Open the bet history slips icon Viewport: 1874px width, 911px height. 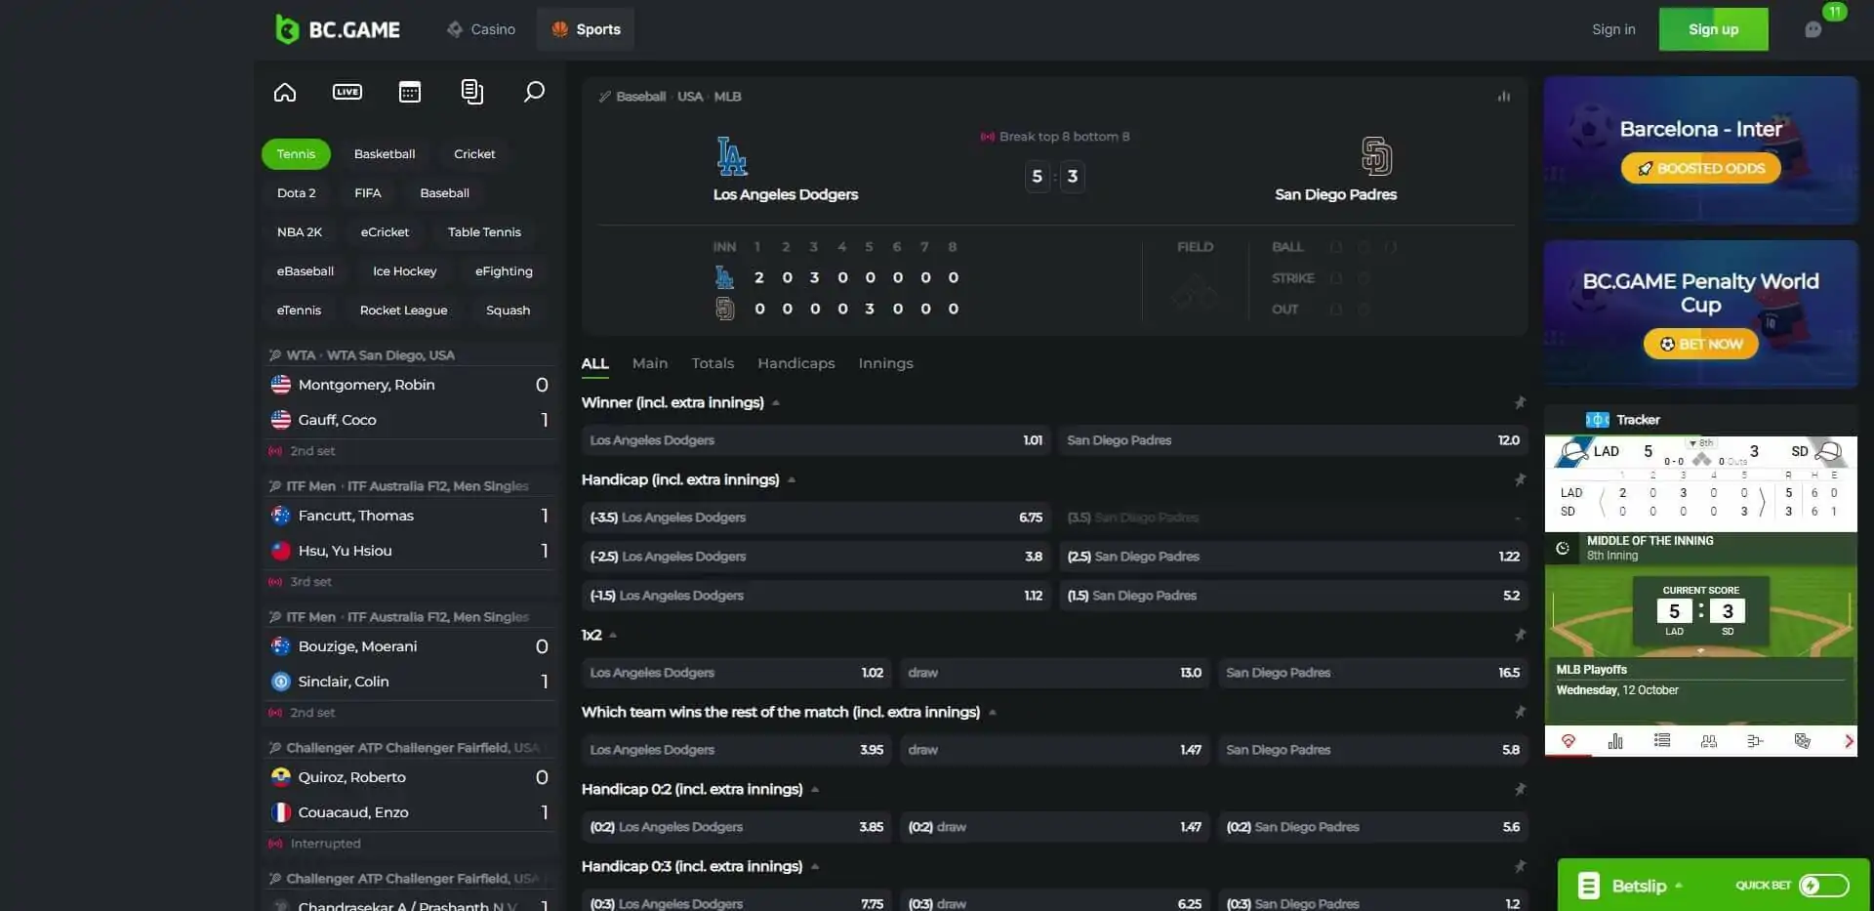pos(471,92)
